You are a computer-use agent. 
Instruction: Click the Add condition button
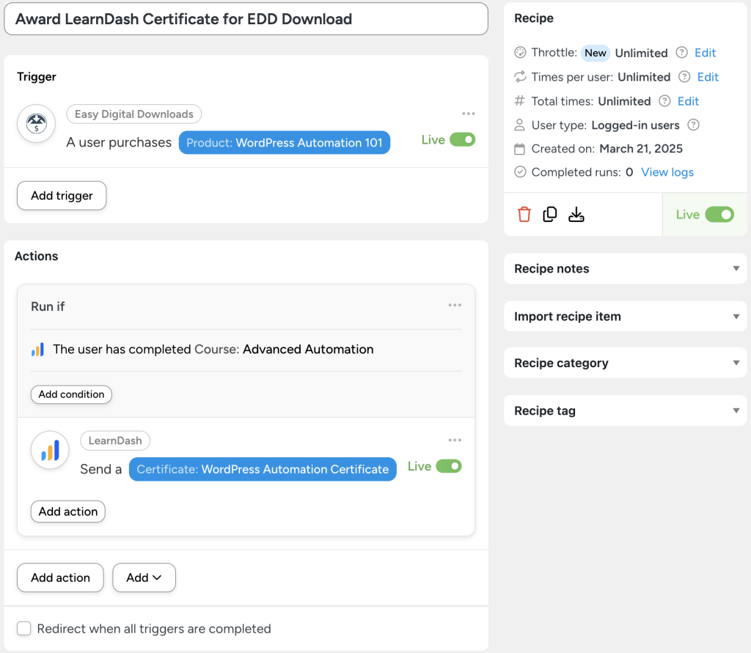tap(71, 394)
